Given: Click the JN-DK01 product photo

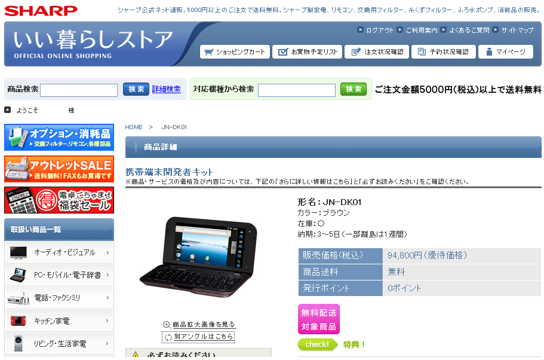Looking at the screenshot, I should 199,257.
